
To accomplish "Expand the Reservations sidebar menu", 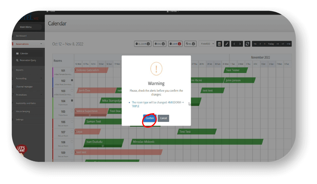I will coord(28,44).
